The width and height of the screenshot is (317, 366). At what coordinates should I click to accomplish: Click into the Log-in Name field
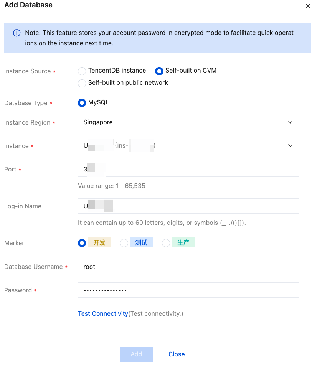[188, 206]
